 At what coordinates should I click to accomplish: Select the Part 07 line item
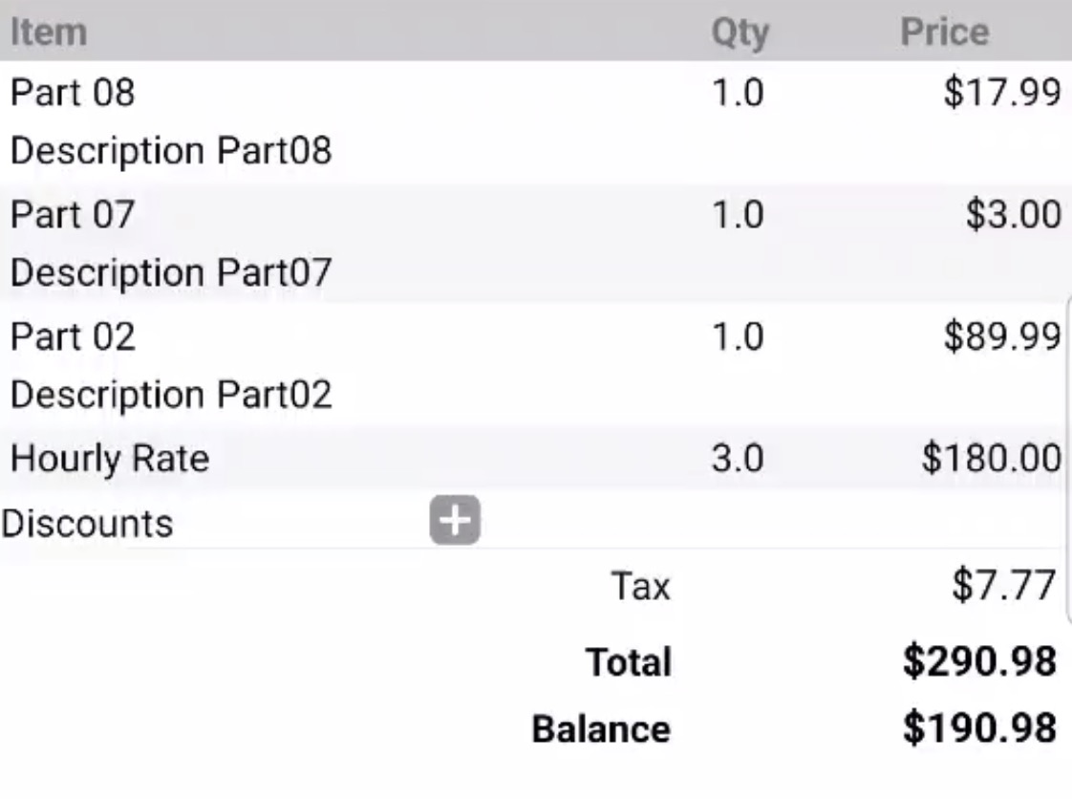click(x=73, y=215)
